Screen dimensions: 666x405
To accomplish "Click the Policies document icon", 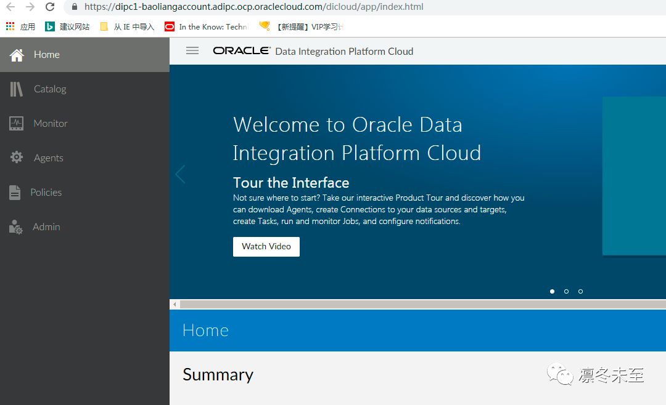I will (15, 192).
